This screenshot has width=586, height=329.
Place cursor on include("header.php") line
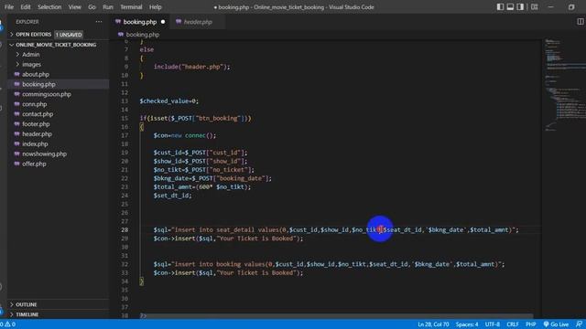tap(191, 67)
